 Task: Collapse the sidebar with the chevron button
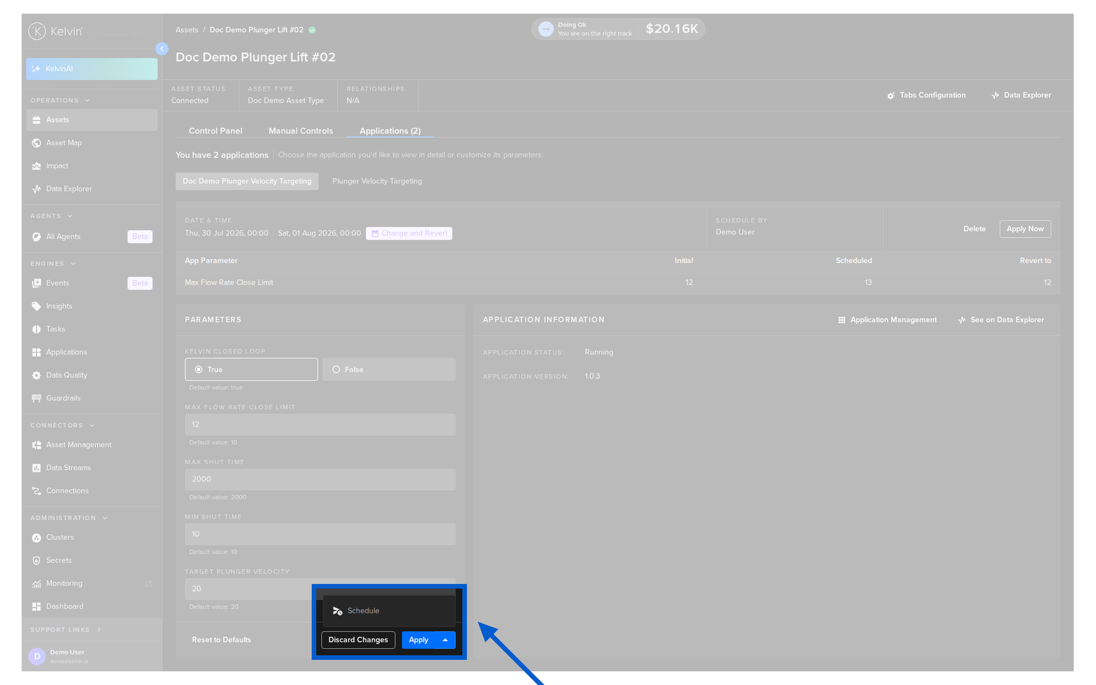click(x=162, y=49)
